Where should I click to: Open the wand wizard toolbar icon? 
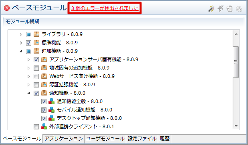(211, 9)
